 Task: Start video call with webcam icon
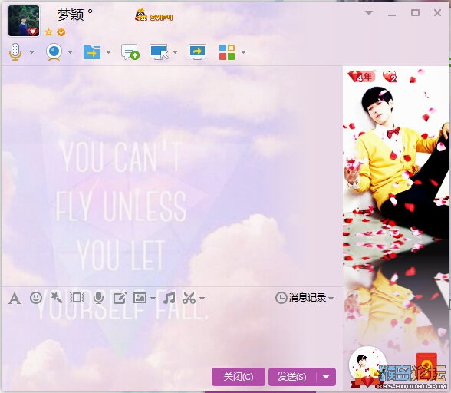coord(54,52)
